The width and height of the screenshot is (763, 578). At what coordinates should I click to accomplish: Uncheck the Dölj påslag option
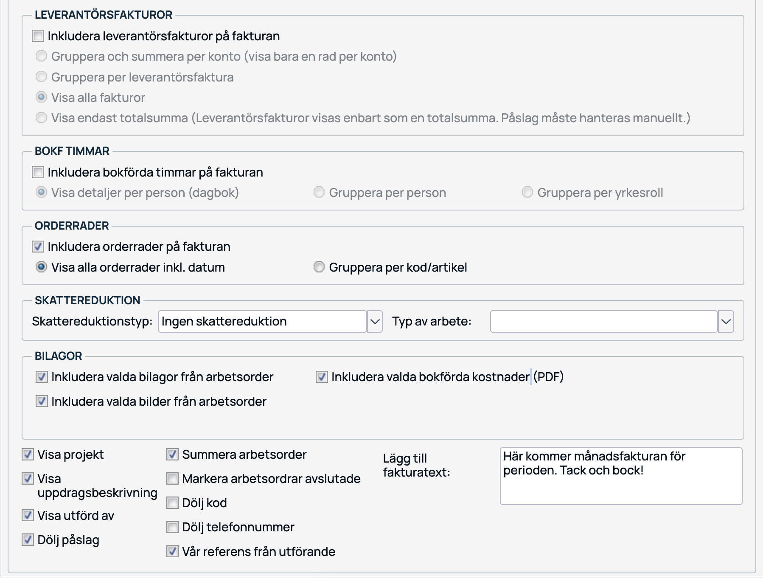point(28,540)
